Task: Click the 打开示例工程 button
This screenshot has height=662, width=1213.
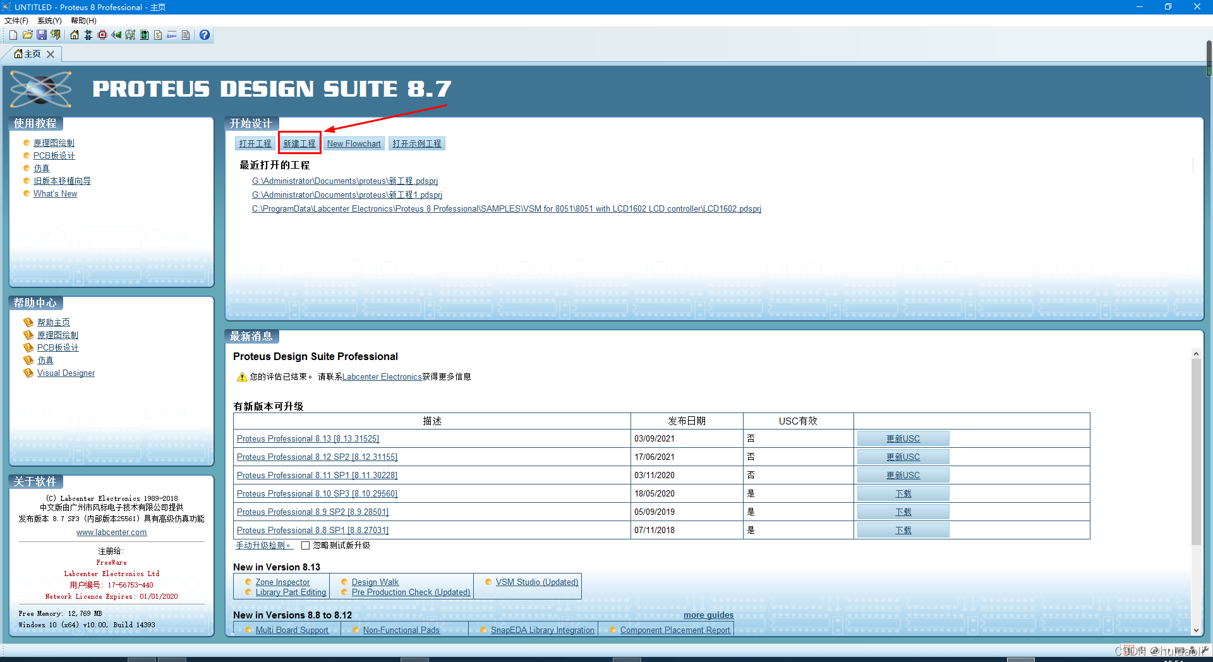Action: click(417, 144)
